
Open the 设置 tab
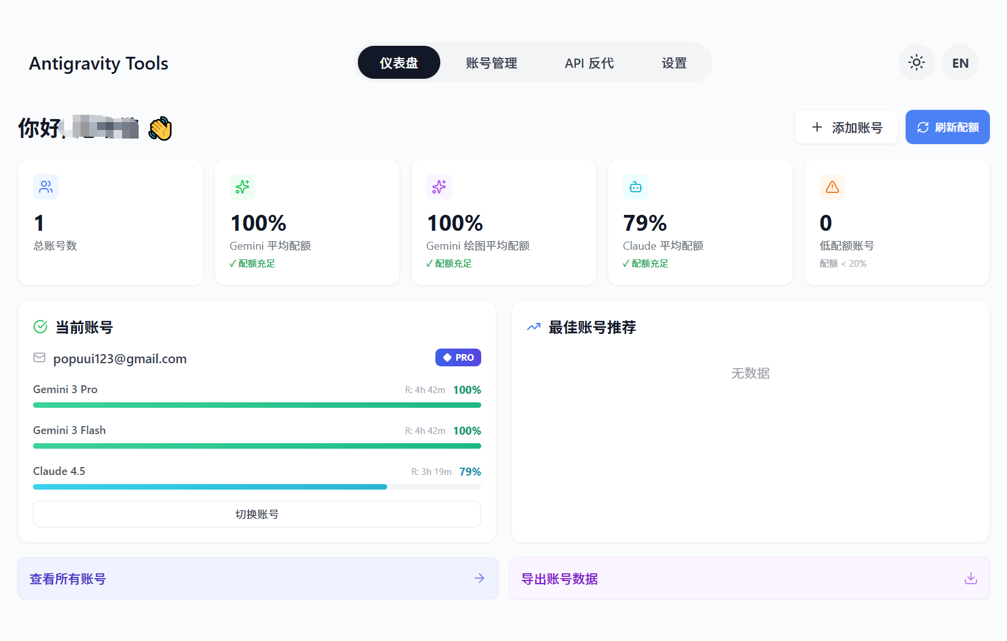(x=674, y=62)
